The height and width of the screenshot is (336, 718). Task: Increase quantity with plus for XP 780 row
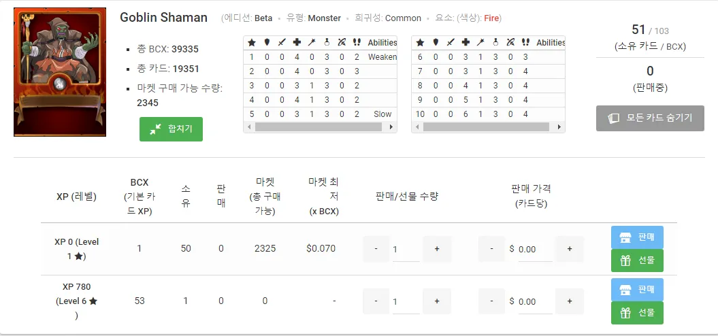(437, 301)
